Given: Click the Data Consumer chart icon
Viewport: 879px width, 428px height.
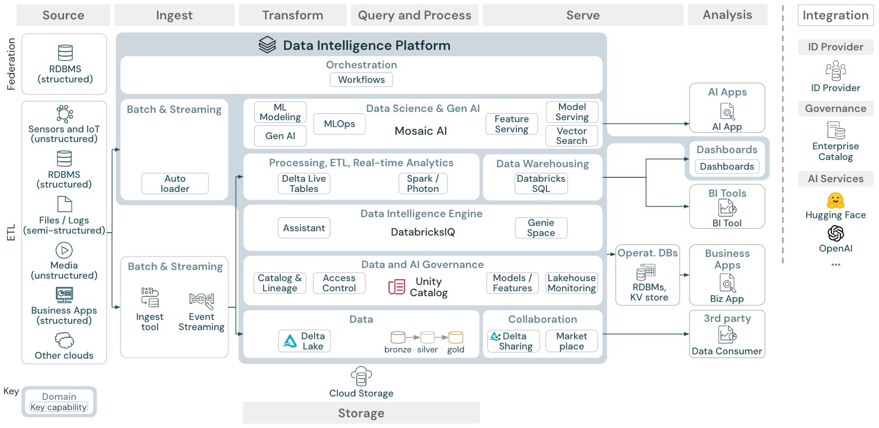Looking at the screenshot, I should coord(727,335).
